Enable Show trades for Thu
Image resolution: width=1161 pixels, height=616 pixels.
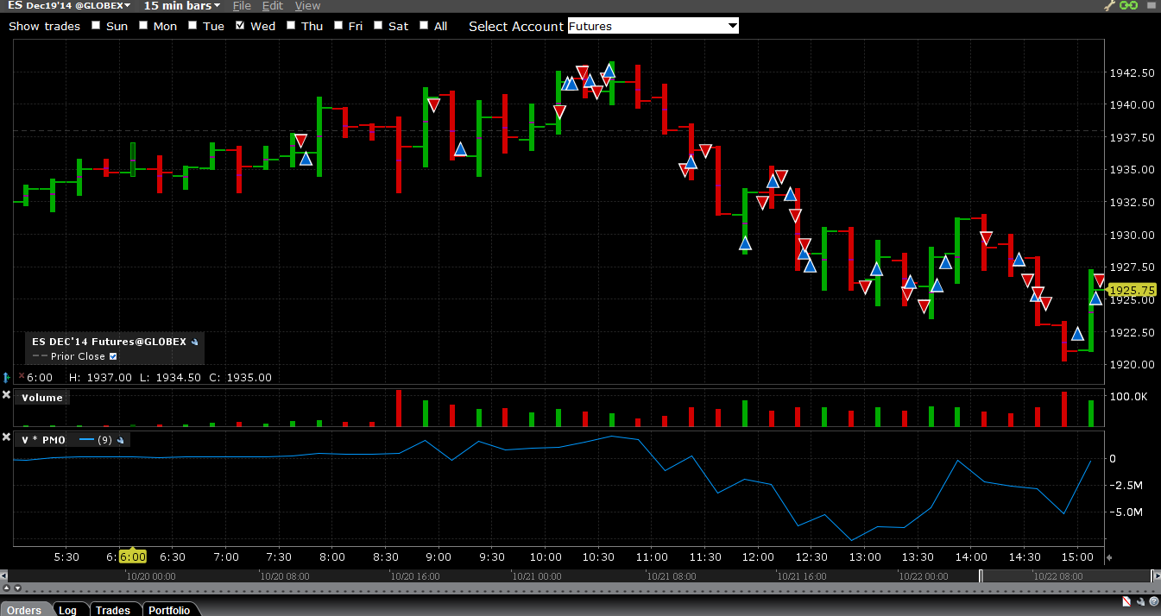[292, 26]
